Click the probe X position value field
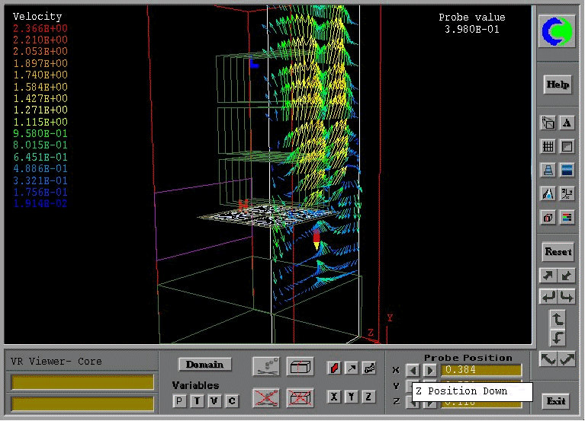The height and width of the screenshot is (421, 585). point(483,370)
